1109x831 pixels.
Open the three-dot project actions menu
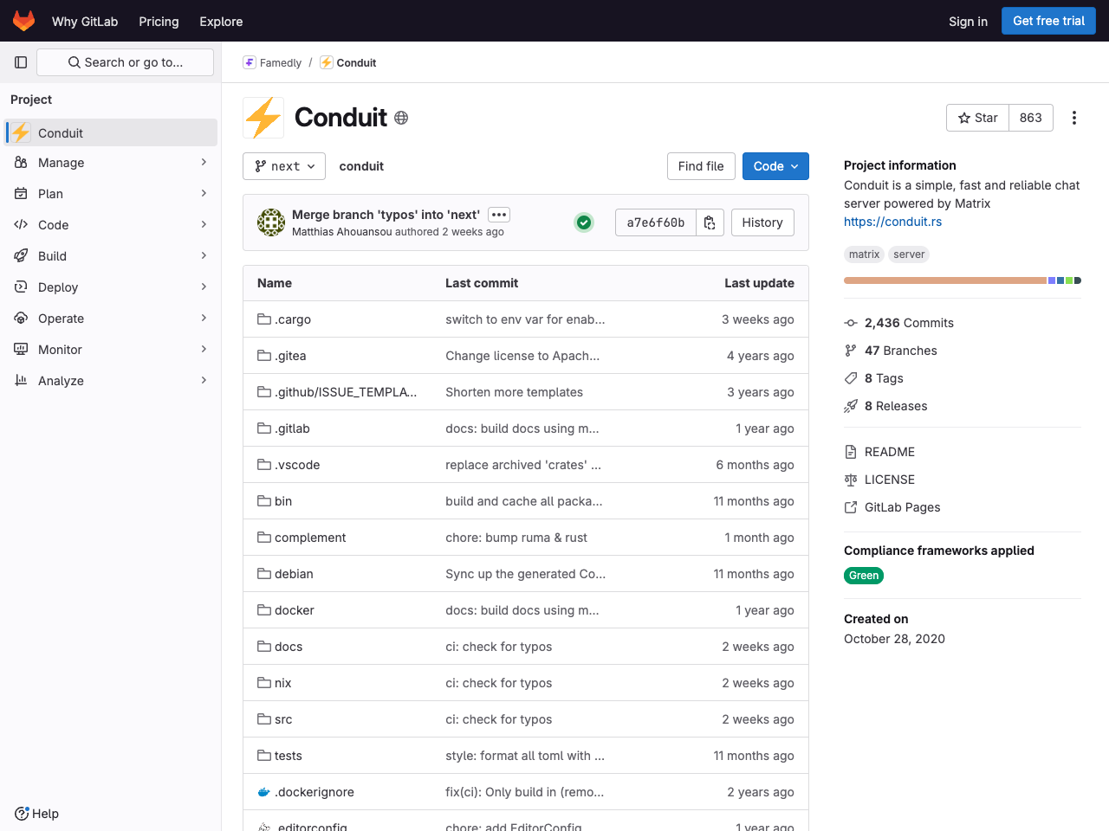click(1074, 118)
